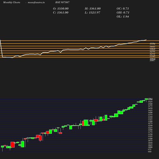This screenshot has height=159, width=159.
Task: Click the latest green candle at the chart's top right
Action: pos(146,99)
